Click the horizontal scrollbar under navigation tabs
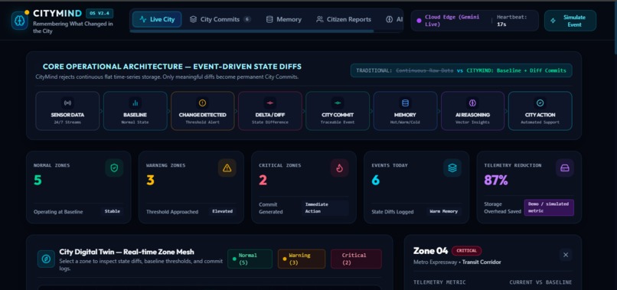 252,31
